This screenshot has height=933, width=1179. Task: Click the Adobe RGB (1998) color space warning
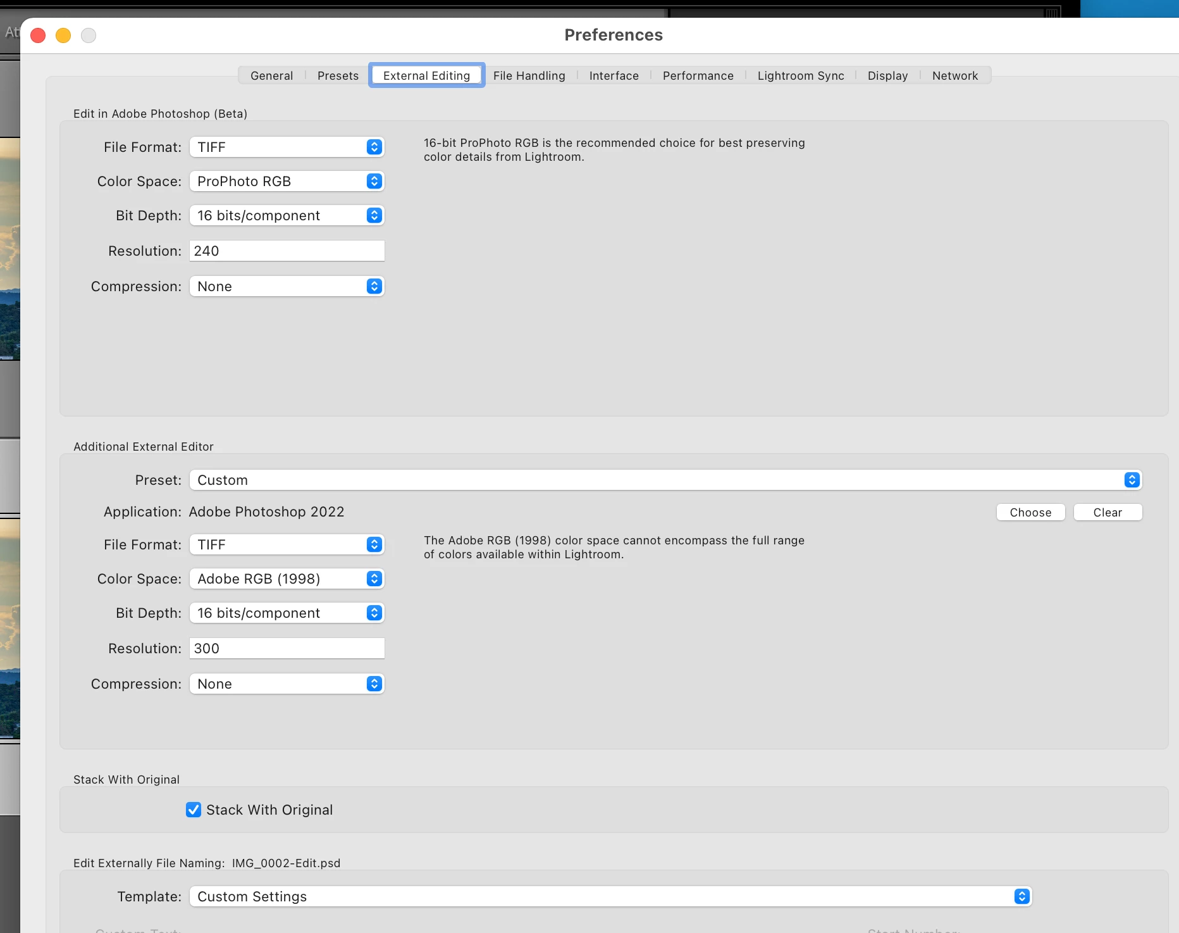[614, 548]
